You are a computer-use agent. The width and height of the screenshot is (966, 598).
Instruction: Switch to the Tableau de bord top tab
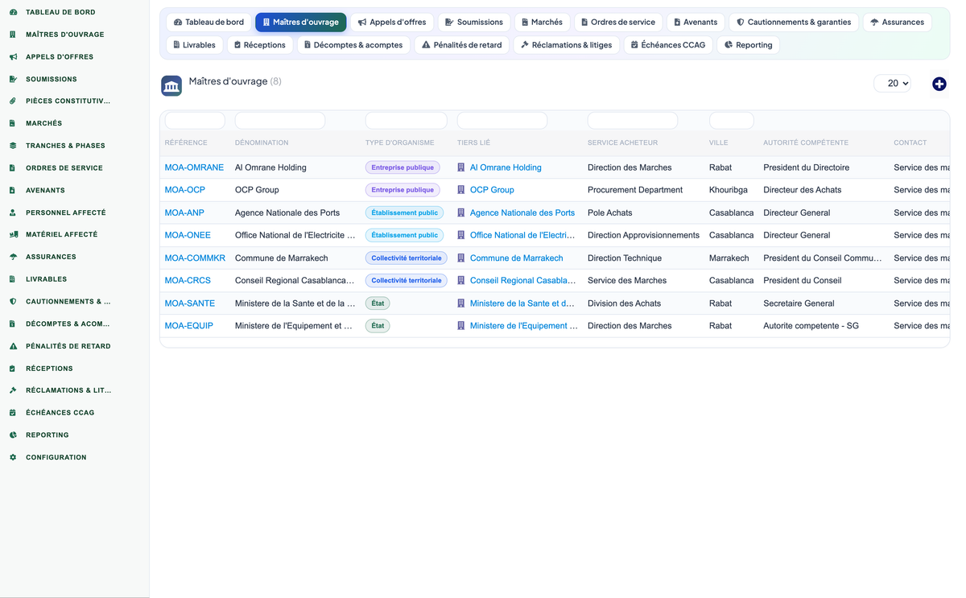coord(208,23)
